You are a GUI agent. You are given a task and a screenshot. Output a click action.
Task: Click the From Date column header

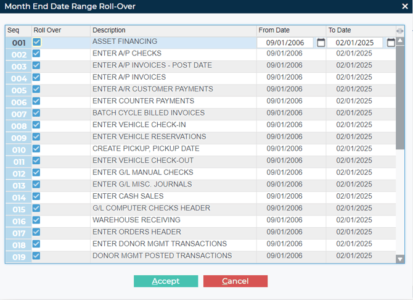coord(291,30)
